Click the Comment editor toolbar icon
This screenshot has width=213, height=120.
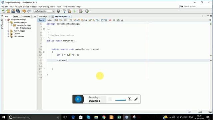pos(118,20)
